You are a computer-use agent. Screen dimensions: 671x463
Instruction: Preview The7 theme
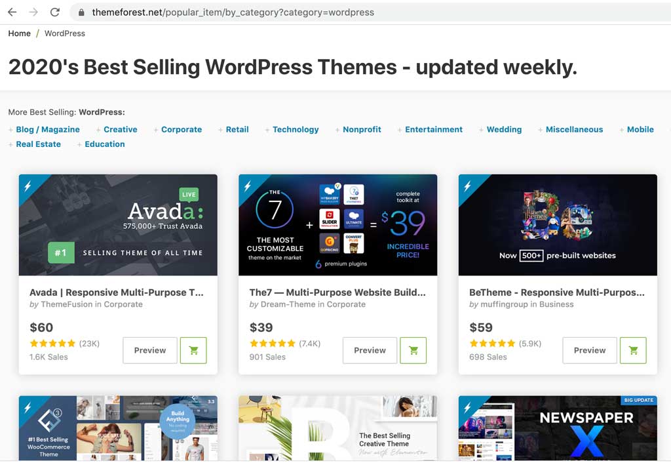coord(370,350)
